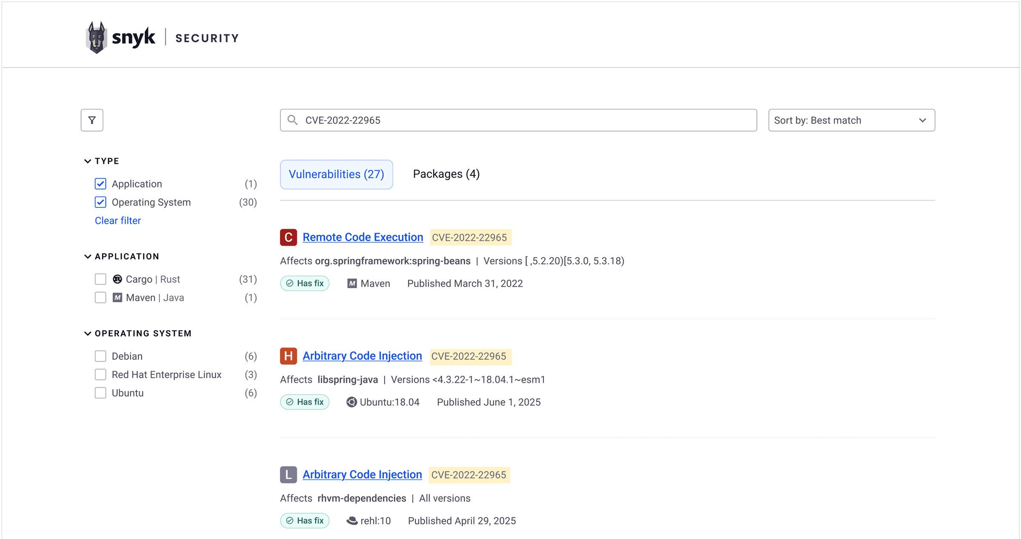Screen dimensions: 1021x539
Task: Click the Published March 31, 2022 date
Action: pyautogui.click(x=465, y=284)
